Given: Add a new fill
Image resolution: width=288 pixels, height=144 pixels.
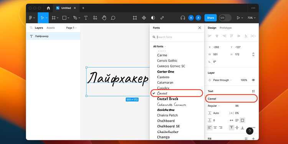Looking at the screenshot, I should point(253,139).
